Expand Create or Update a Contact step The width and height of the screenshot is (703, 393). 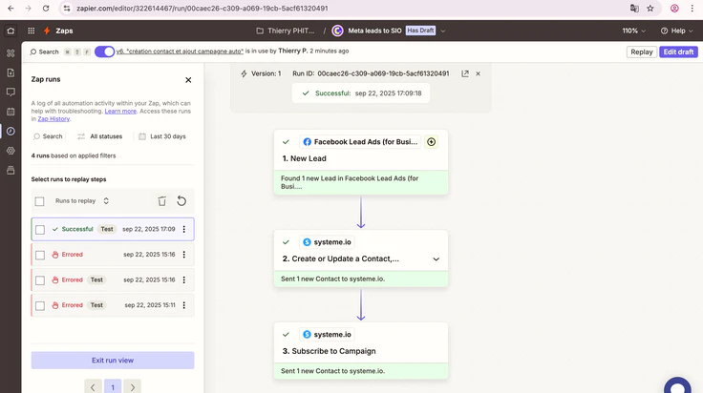pyautogui.click(x=436, y=259)
